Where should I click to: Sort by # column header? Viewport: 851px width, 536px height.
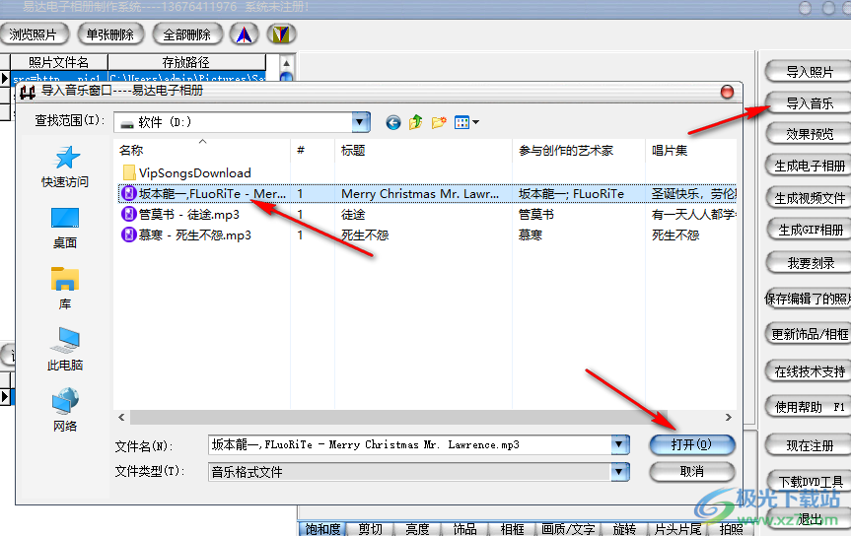pos(313,151)
